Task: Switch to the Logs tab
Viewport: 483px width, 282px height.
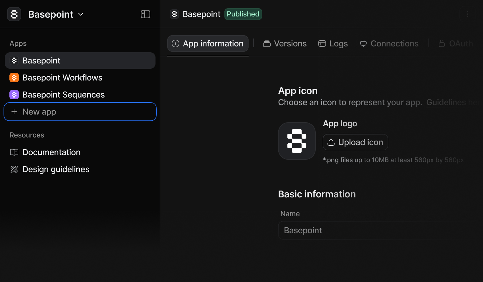Action: click(x=333, y=43)
